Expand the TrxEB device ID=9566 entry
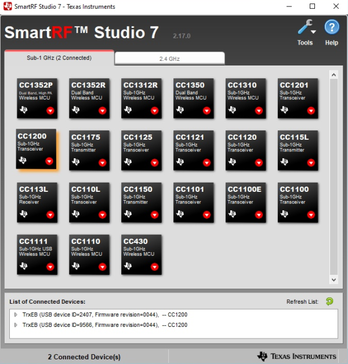 (16, 325)
